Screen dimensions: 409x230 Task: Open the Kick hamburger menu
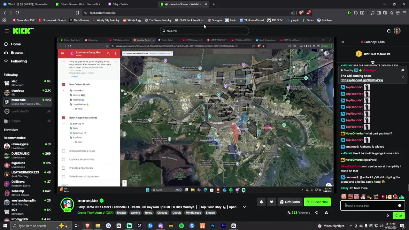click(7, 31)
